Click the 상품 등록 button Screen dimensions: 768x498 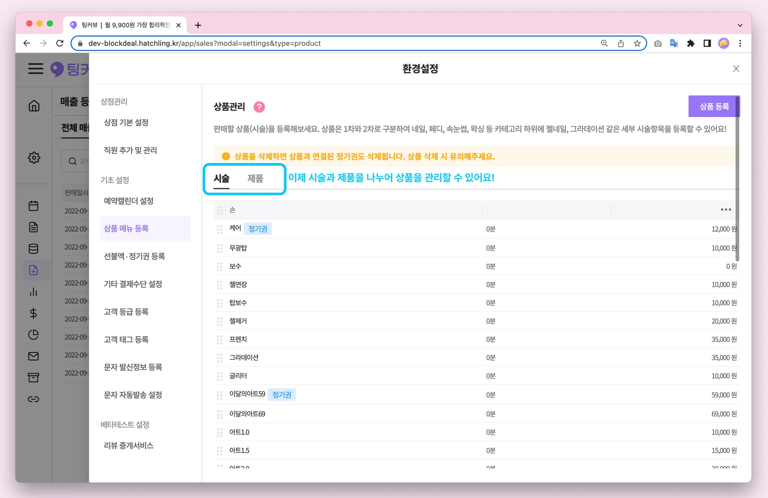[714, 106]
